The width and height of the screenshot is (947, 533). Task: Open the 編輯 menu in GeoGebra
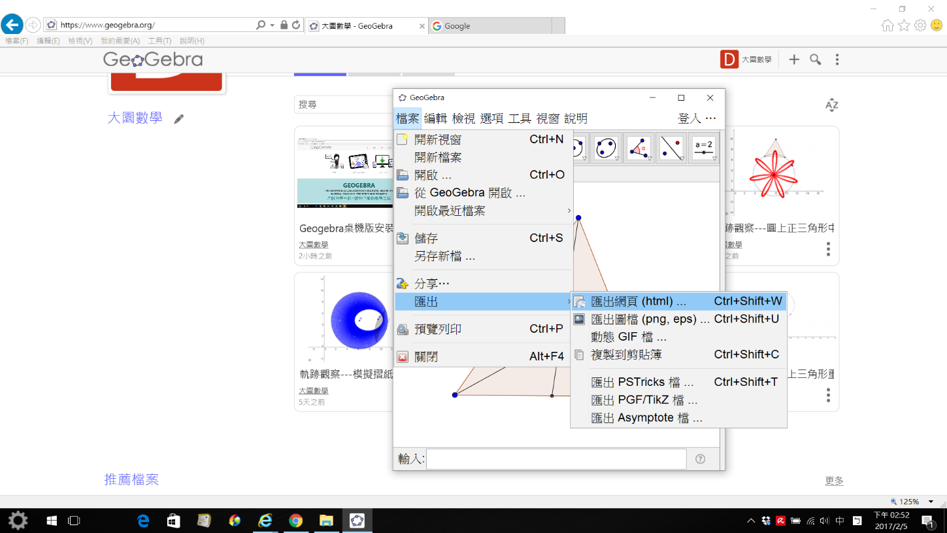pyautogui.click(x=436, y=118)
